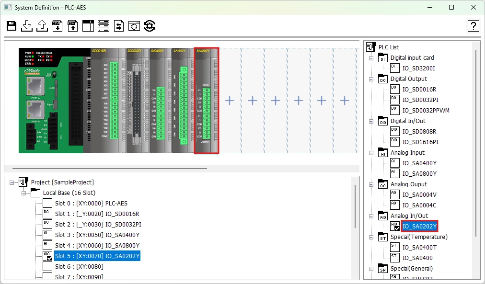
Task: Select IO_SD1616PI in PLC List
Action: (x=420, y=142)
